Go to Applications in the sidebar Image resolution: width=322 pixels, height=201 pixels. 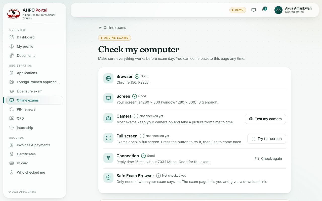(35, 73)
